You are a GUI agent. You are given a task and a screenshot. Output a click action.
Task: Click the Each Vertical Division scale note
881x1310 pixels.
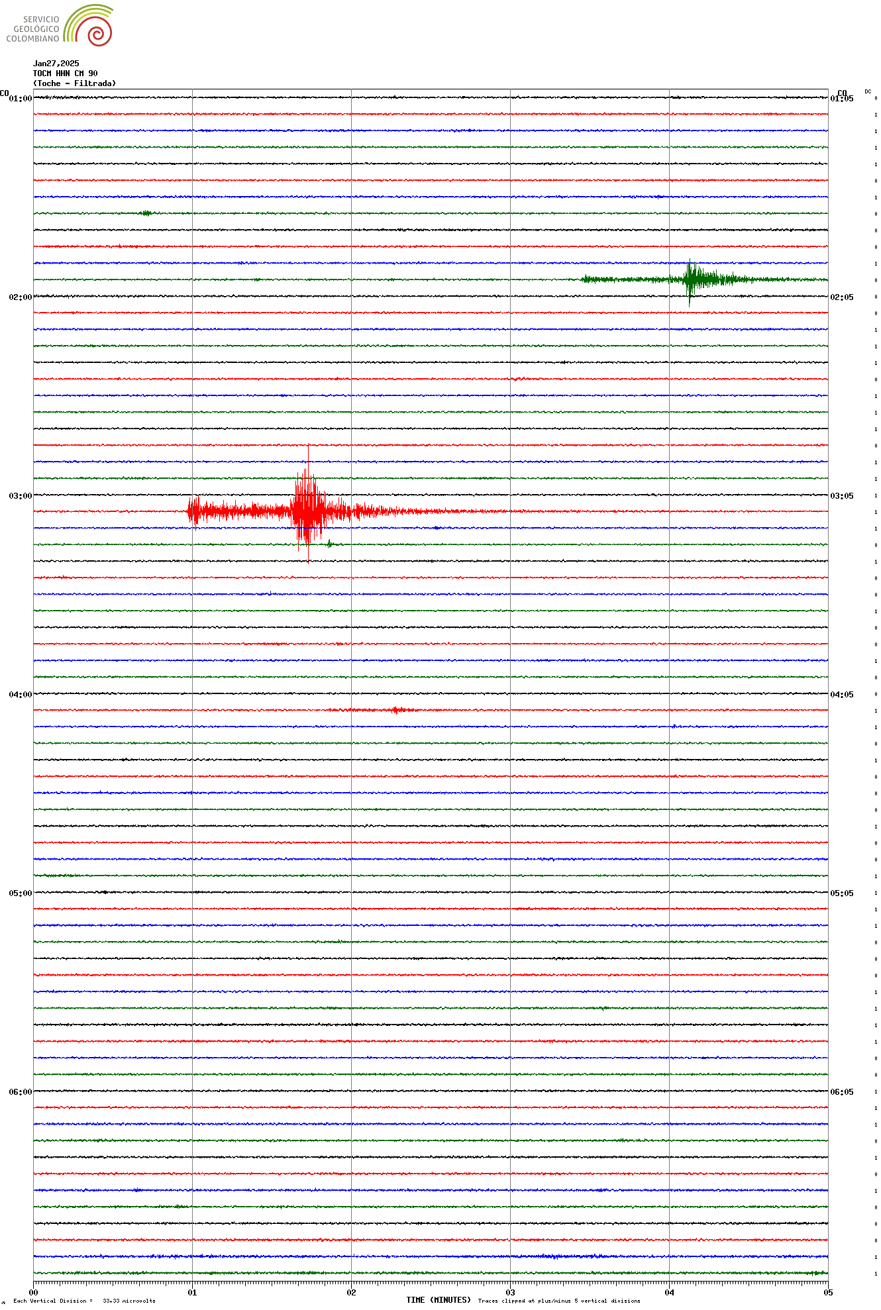tap(84, 1301)
